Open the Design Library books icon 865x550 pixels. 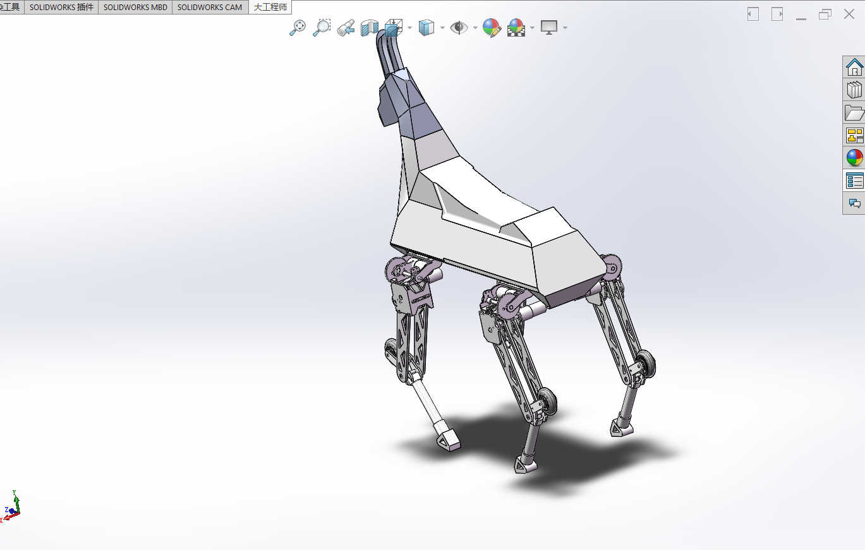[x=854, y=90]
